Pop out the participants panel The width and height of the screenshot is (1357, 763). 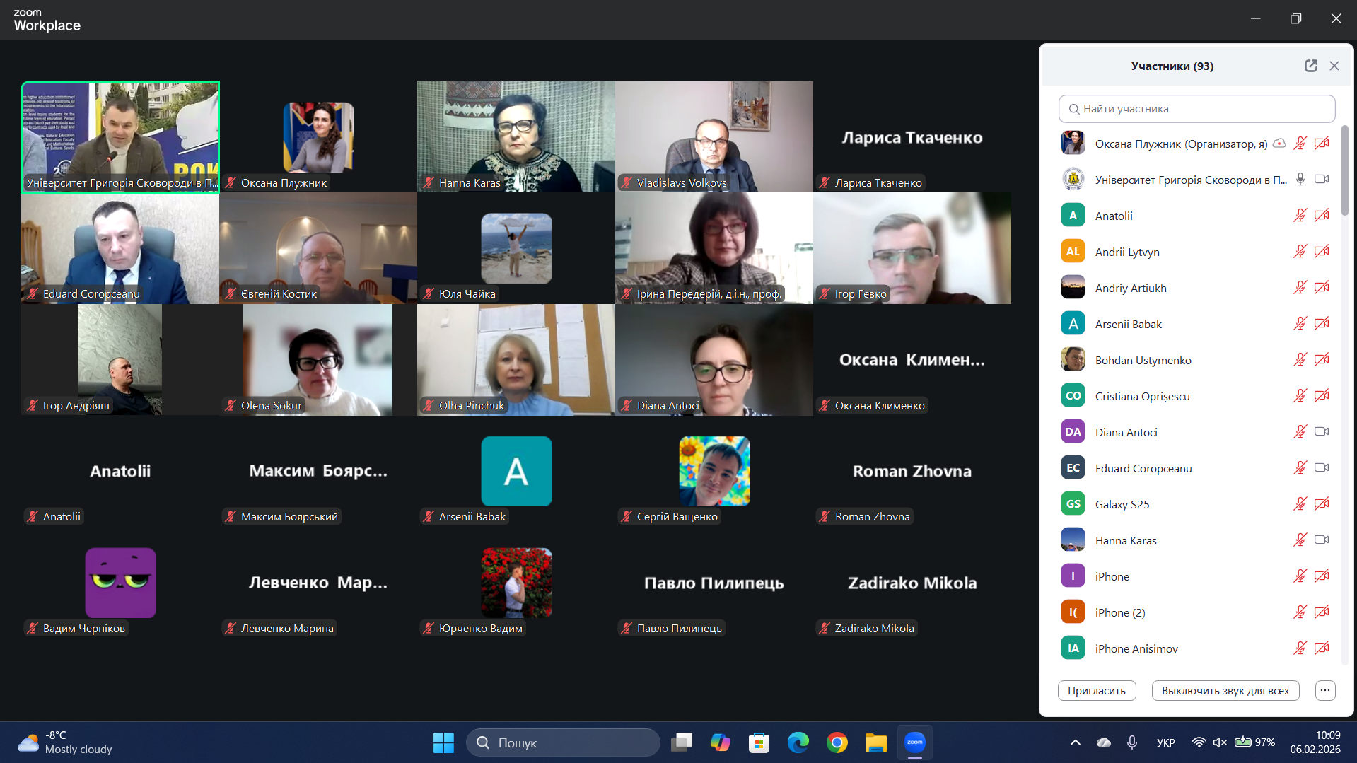point(1310,66)
